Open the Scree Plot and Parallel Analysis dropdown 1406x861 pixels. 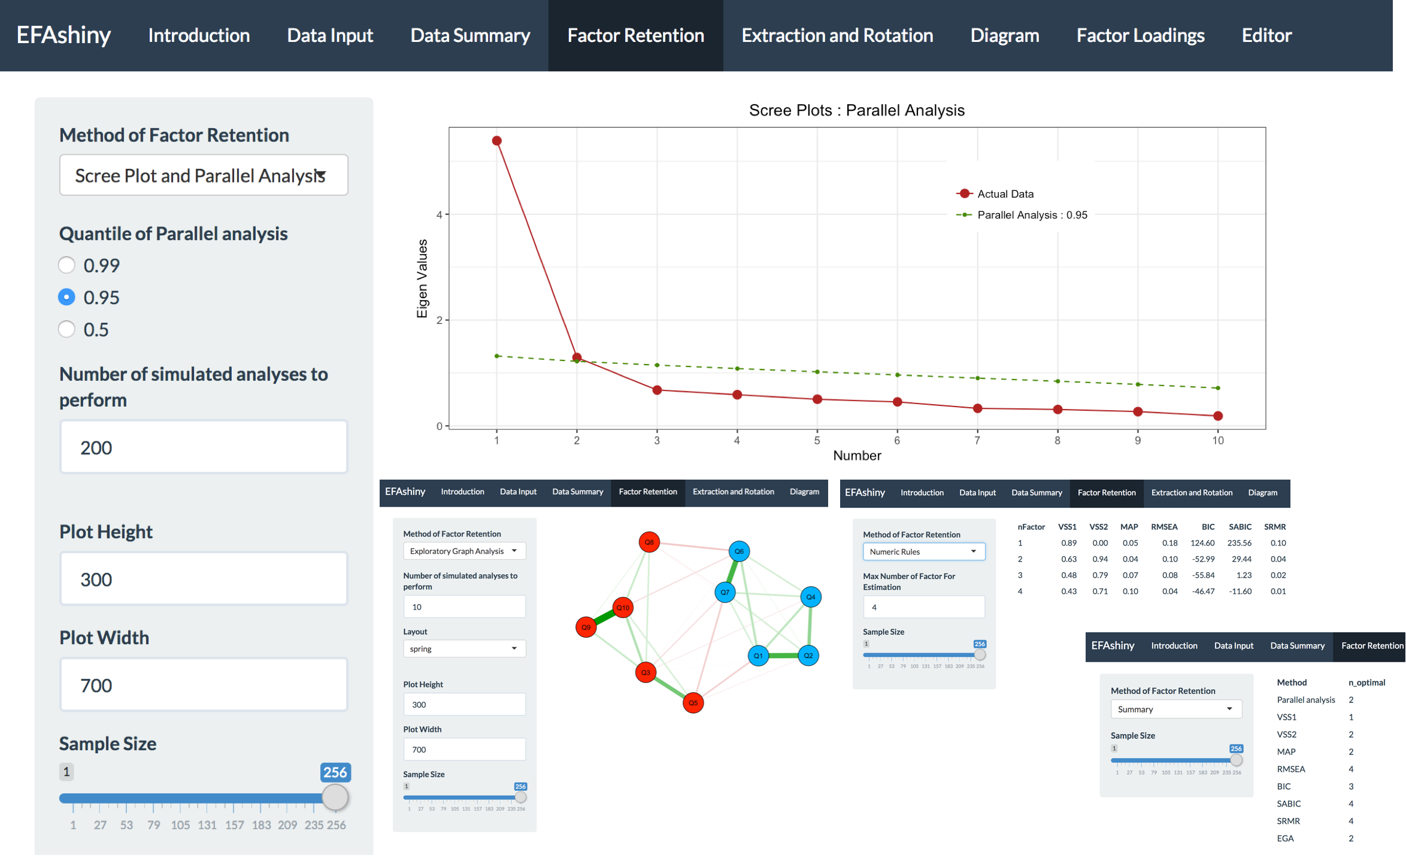tap(203, 175)
